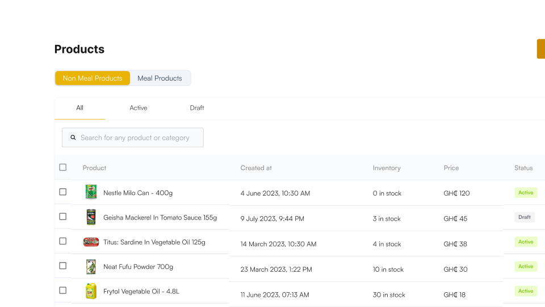This screenshot has height=307, width=545.
Task: Select the All tab
Action: pyautogui.click(x=79, y=108)
